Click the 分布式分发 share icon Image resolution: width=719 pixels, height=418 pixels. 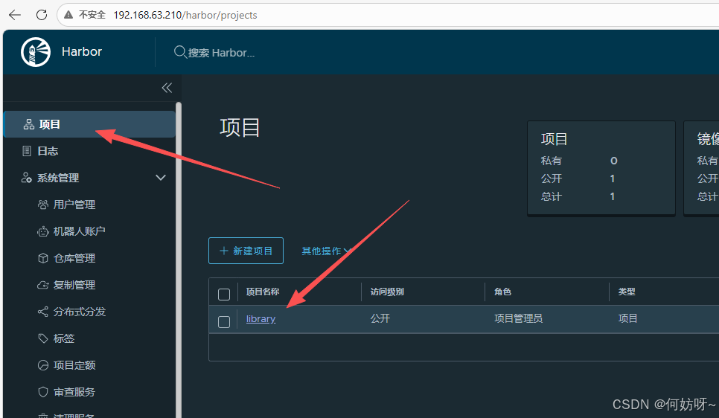(42, 312)
